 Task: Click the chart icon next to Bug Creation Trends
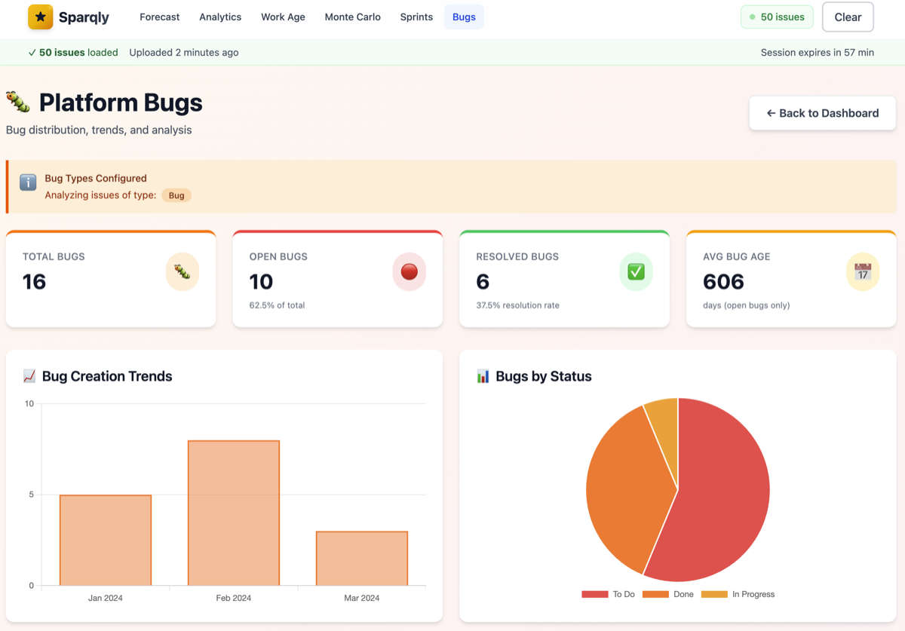pos(29,376)
